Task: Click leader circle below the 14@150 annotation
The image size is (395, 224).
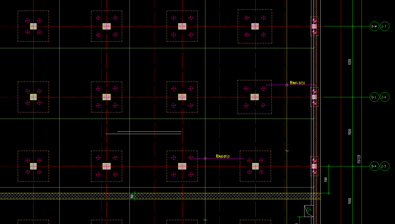Action: 287,85
